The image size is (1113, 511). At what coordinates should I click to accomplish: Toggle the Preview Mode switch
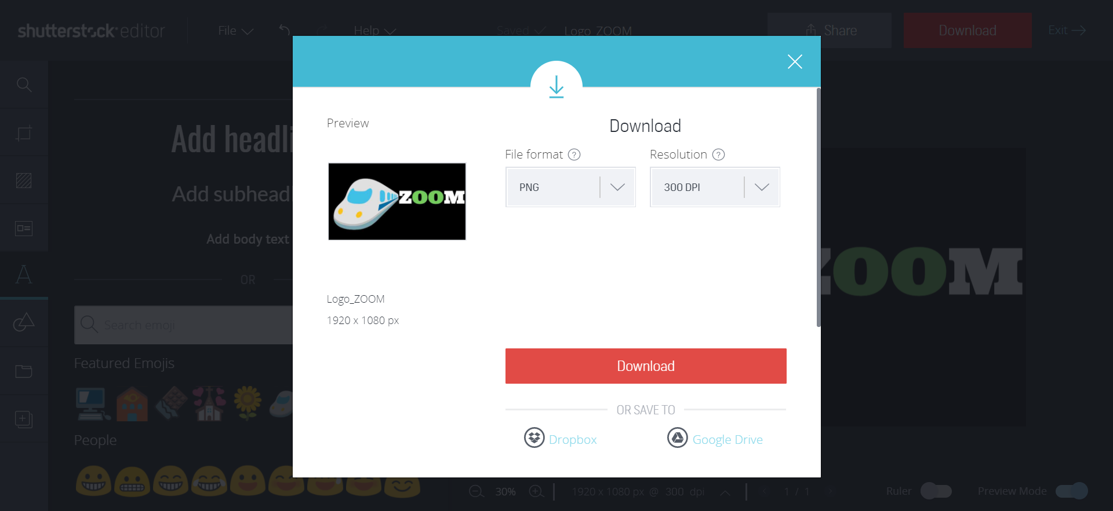(x=1071, y=491)
